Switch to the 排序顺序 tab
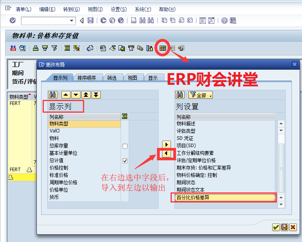Viewport: 302px width, 242px height. pos(86,78)
